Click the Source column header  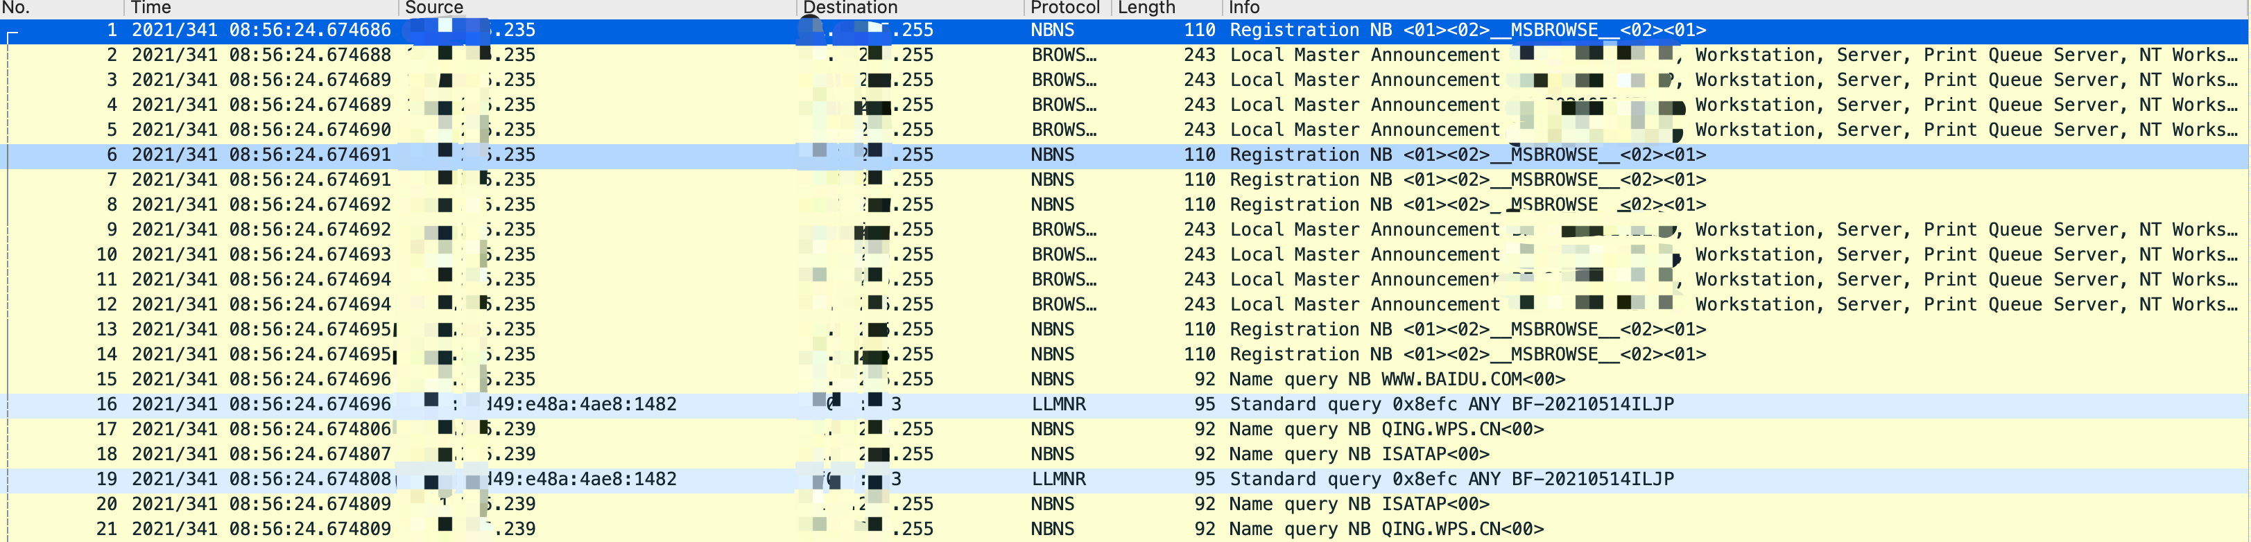click(x=433, y=8)
